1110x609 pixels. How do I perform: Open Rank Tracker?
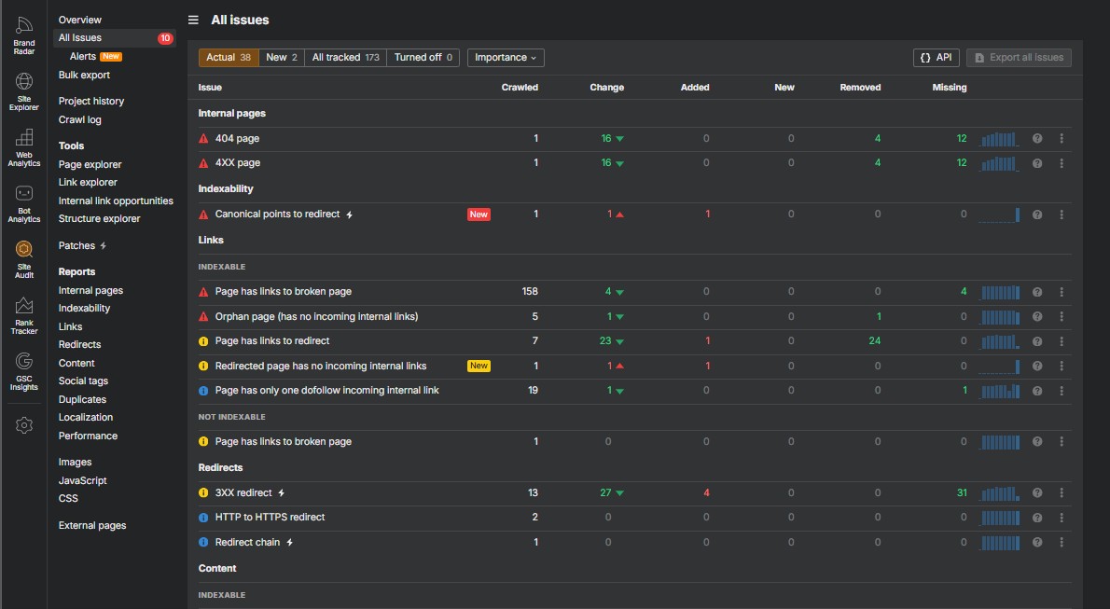pyautogui.click(x=24, y=316)
